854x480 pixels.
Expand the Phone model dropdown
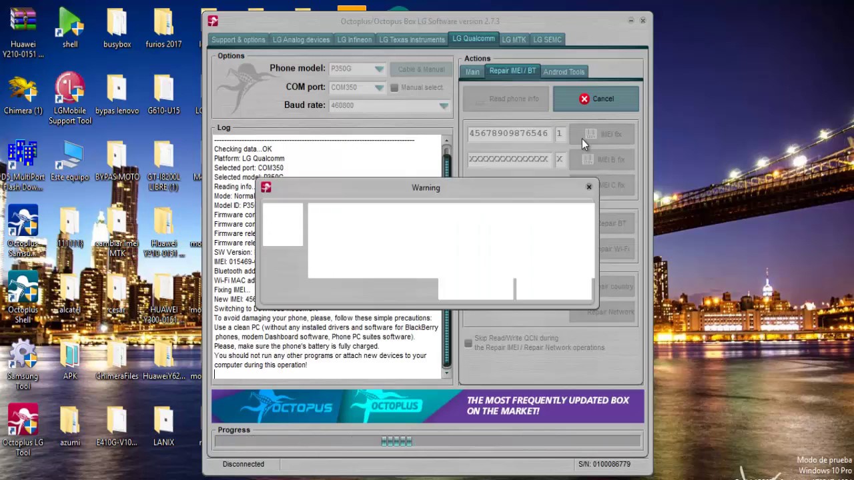pyautogui.click(x=379, y=69)
